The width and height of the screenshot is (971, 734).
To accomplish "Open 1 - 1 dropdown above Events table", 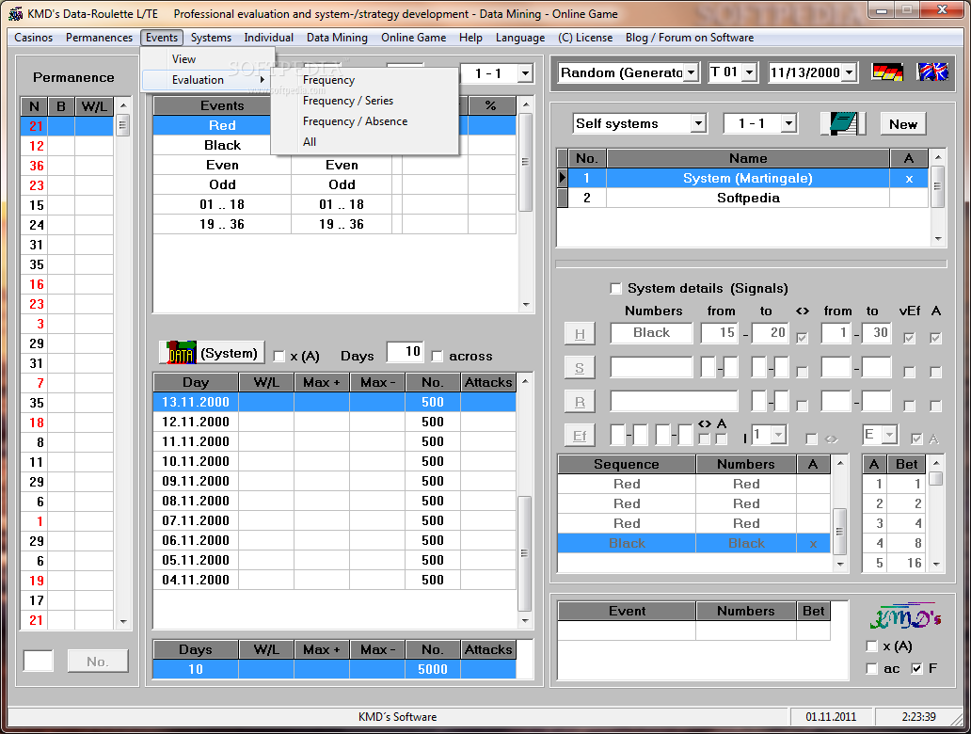I will (525, 73).
